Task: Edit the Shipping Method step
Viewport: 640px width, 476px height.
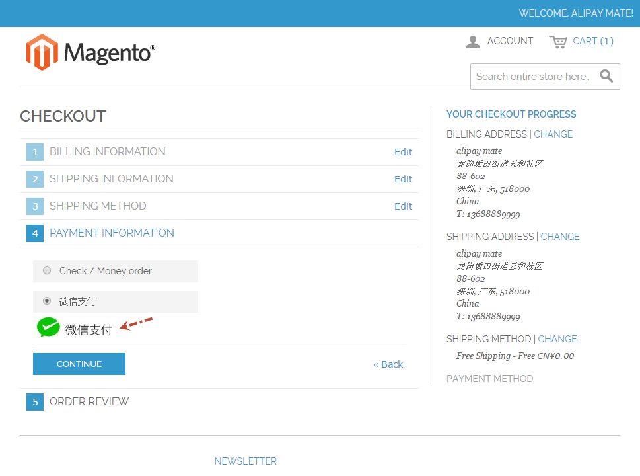Action: 404,206
